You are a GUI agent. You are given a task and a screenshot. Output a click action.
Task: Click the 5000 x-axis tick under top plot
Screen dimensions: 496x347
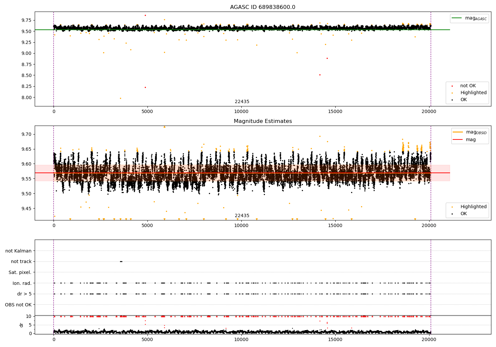click(x=147, y=112)
